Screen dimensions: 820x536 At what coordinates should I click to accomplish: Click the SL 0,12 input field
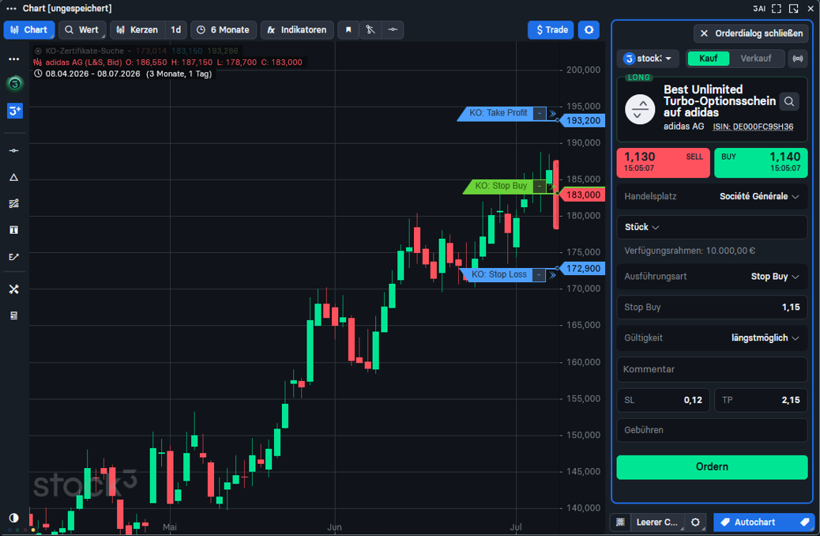[x=663, y=401]
